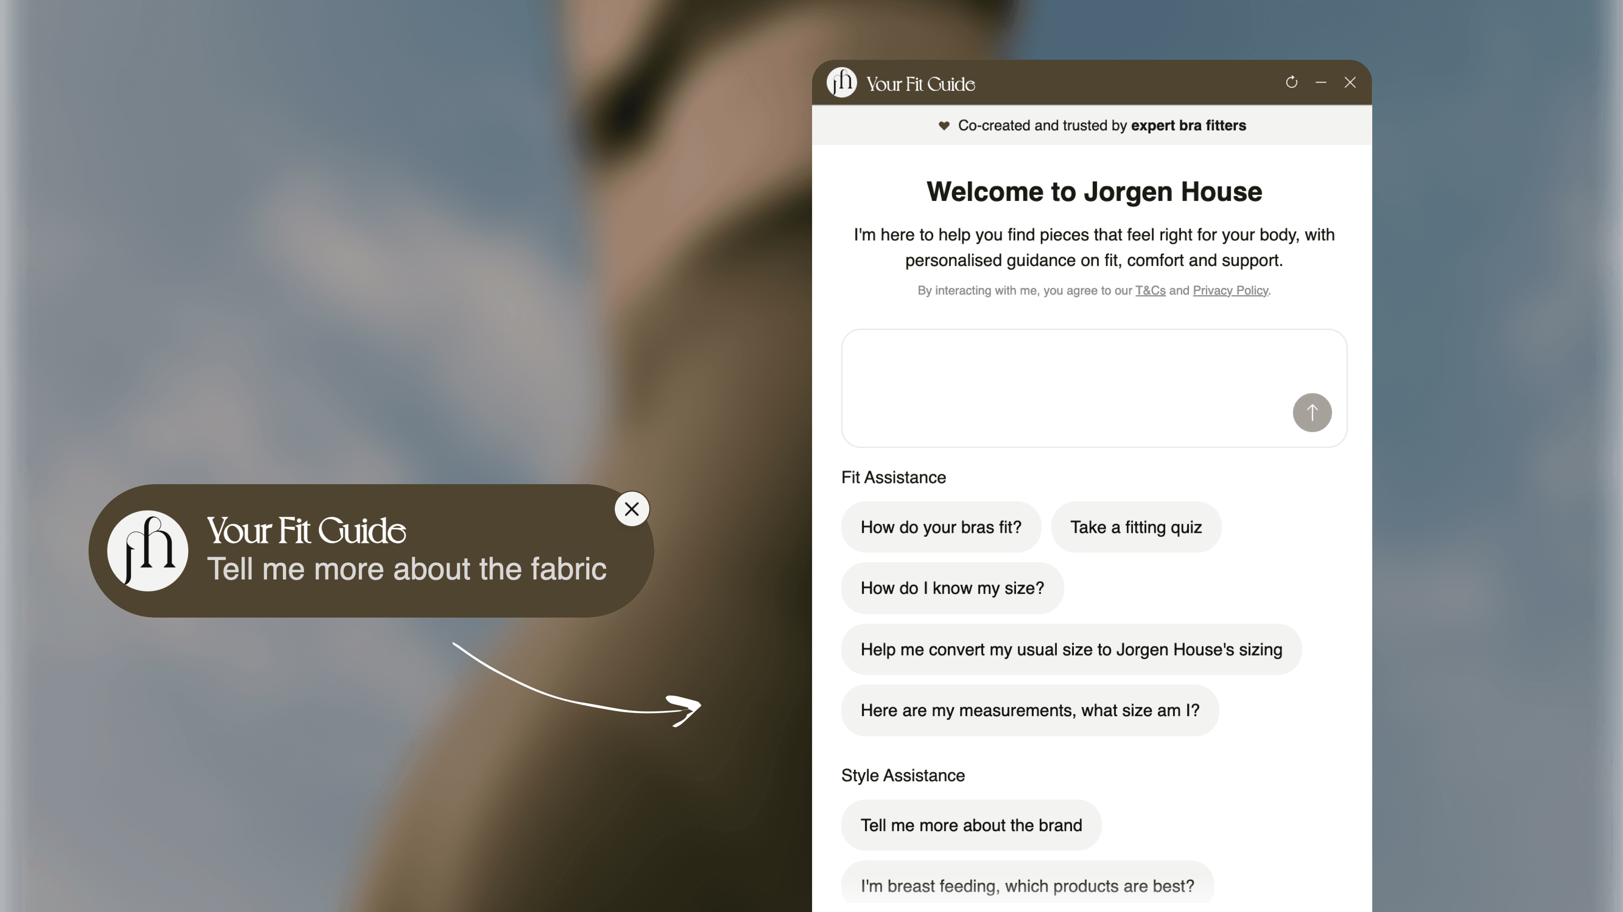Select the breast feeding products suggestion

(1027, 886)
